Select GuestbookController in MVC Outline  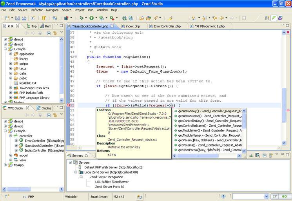(x=38, y=145)
